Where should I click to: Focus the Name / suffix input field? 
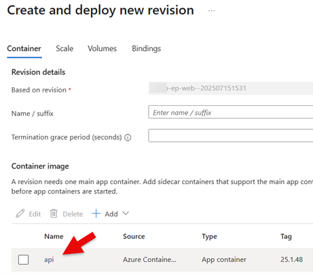(x=231, y=112)
